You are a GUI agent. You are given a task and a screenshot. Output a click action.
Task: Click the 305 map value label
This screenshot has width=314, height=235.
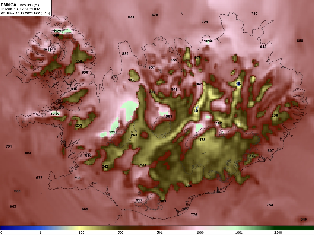pos(79,62)
